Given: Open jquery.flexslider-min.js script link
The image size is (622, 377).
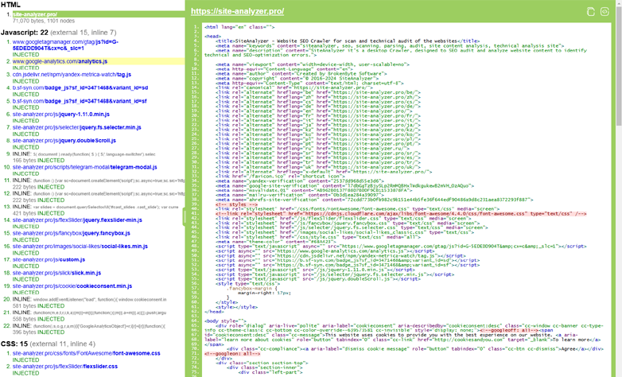Looking at the screenshot, I should coord(77,220).
